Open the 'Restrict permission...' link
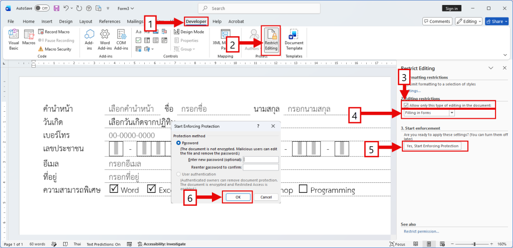This screenshot has width=513, height=248. click(x=421, y=231)
